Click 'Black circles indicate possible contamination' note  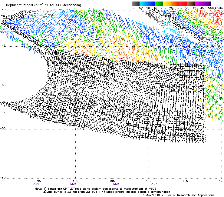tap(138, 192)
